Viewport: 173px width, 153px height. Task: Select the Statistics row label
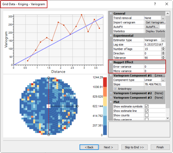tap(119, 31)
